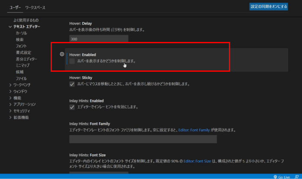Expand the アプリケーション section
Image resolution: width=302 pixels, height=179 pixels.
(10, 104)
